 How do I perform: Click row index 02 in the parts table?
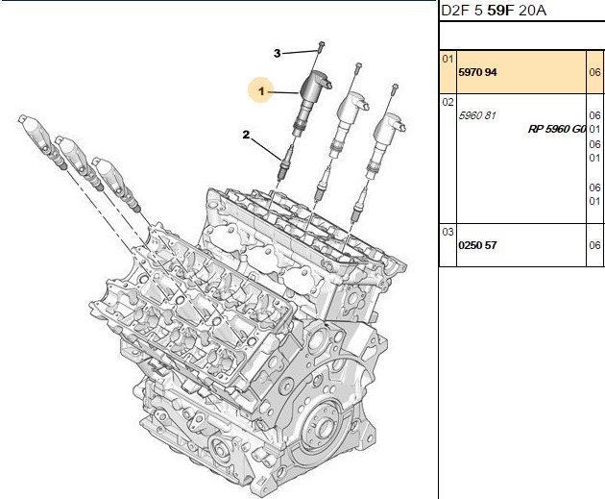448,103
